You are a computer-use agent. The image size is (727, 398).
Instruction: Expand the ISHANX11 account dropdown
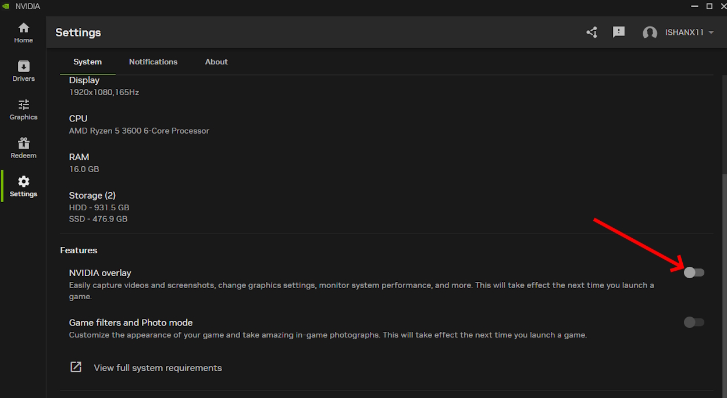(x=711, y=33)
